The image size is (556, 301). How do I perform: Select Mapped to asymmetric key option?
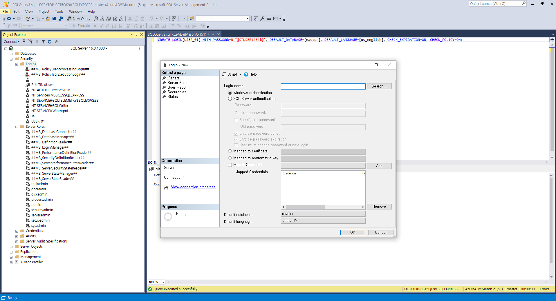(x=230, y=158)
